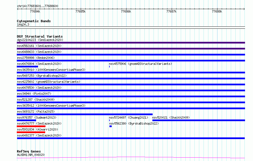Click the short nsv6476804 blue bar
The width and height of the screenshot is (253, 161).
27,67
